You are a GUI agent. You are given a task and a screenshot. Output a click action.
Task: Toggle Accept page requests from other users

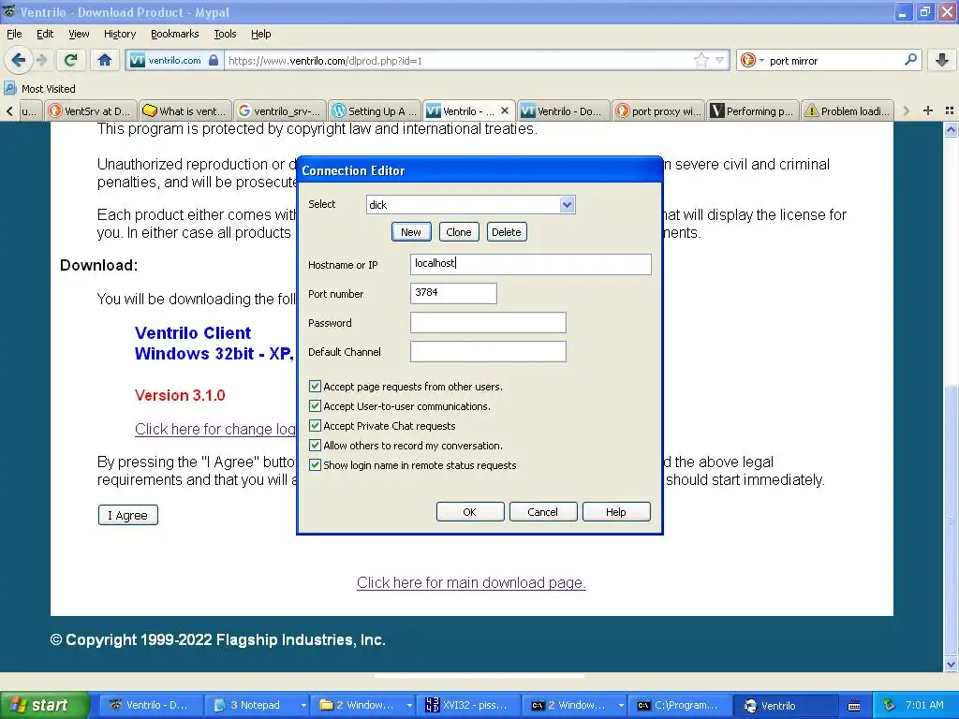pyautogui.click(x=315, y=387)
